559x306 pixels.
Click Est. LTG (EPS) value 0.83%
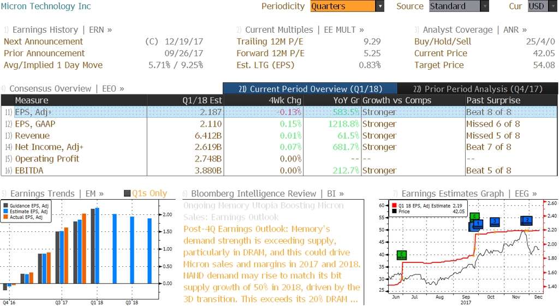[x=370, y=65]
